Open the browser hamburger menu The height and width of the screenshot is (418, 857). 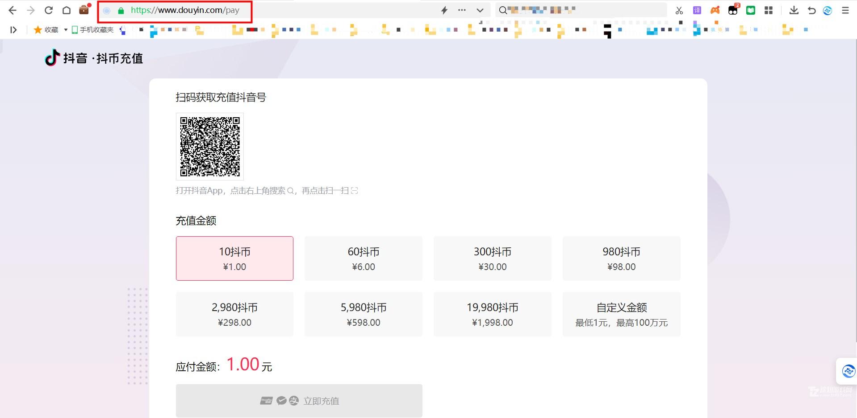point(844,10)
